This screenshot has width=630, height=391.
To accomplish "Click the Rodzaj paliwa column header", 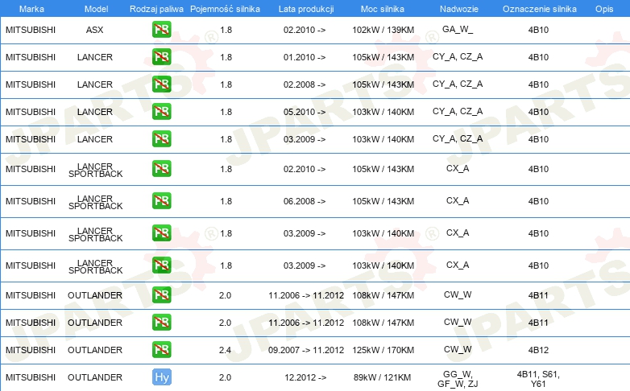I will (x=156, y=9).
